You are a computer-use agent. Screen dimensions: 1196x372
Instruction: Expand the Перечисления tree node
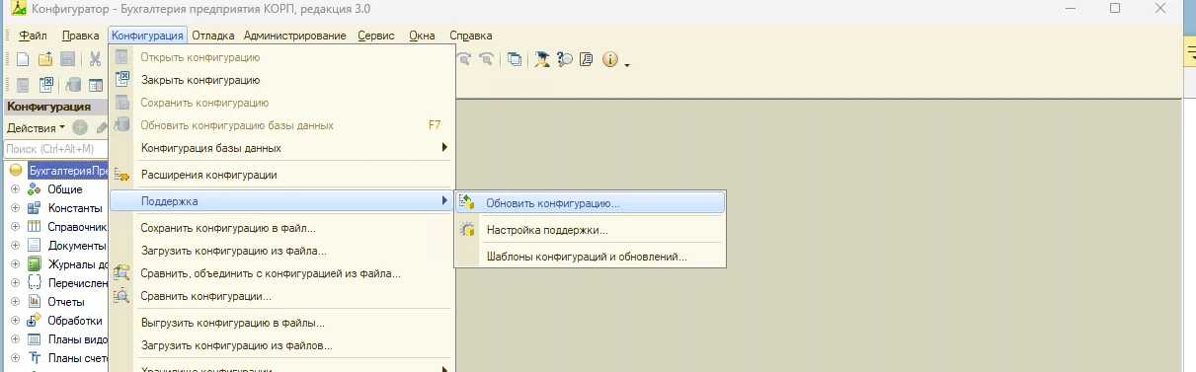[x=16, y=283]
